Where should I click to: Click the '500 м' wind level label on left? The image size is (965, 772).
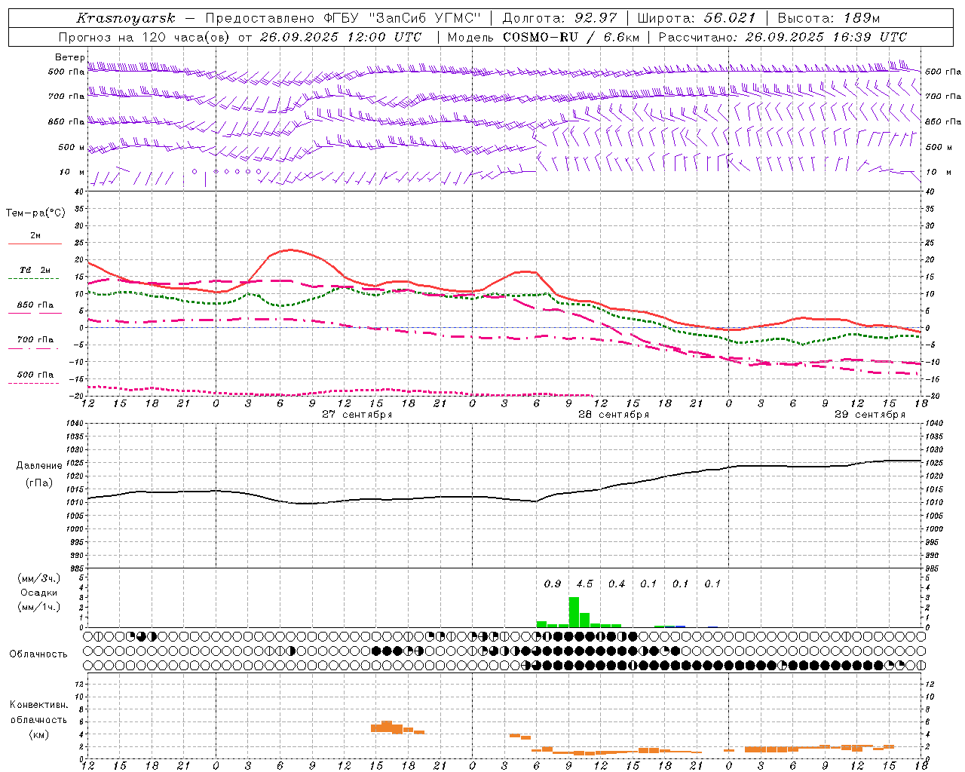tap(72, 148)
